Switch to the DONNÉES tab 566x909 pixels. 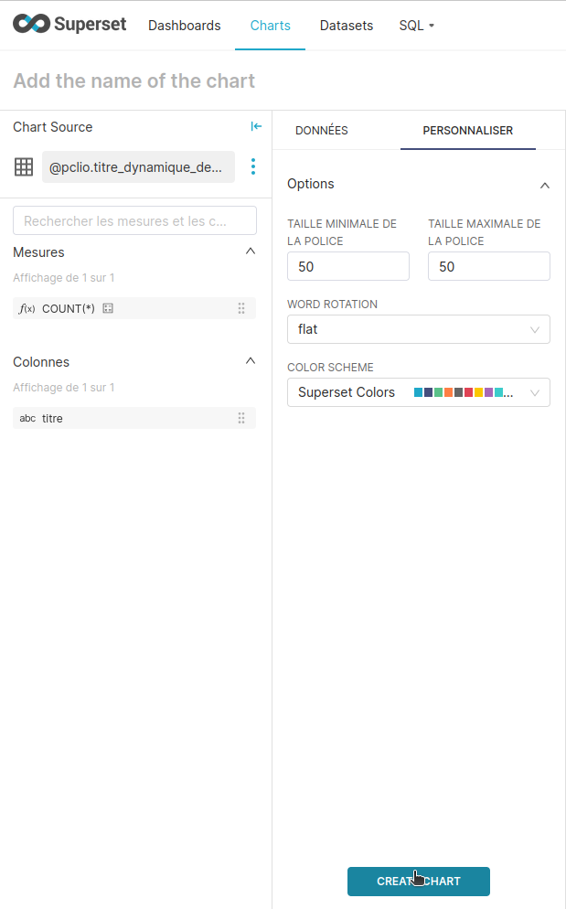pos(322,131)
